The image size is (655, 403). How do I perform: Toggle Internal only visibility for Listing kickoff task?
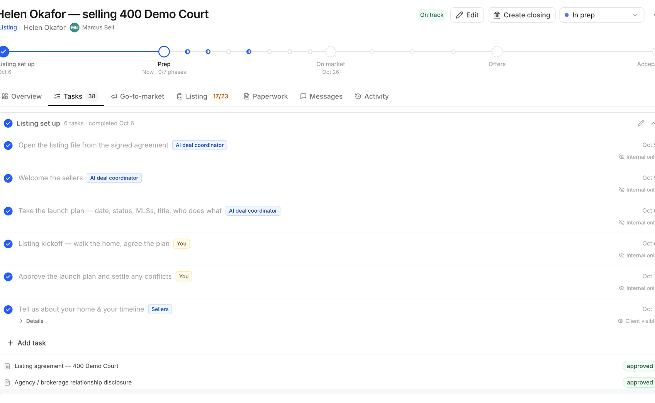(x=636, y=255)
